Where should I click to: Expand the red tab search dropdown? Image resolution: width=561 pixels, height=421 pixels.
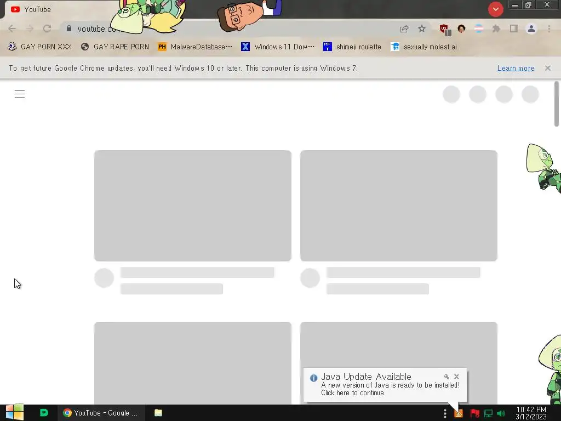[495, 9]
